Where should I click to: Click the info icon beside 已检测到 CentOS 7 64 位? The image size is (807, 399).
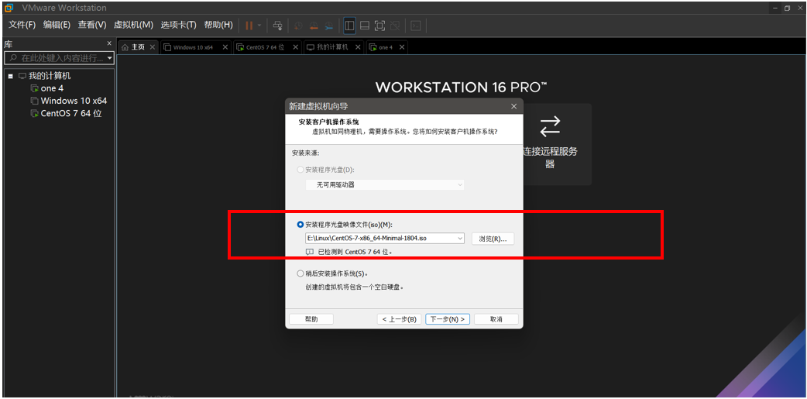pyautogui.click(x=309, y=253)
